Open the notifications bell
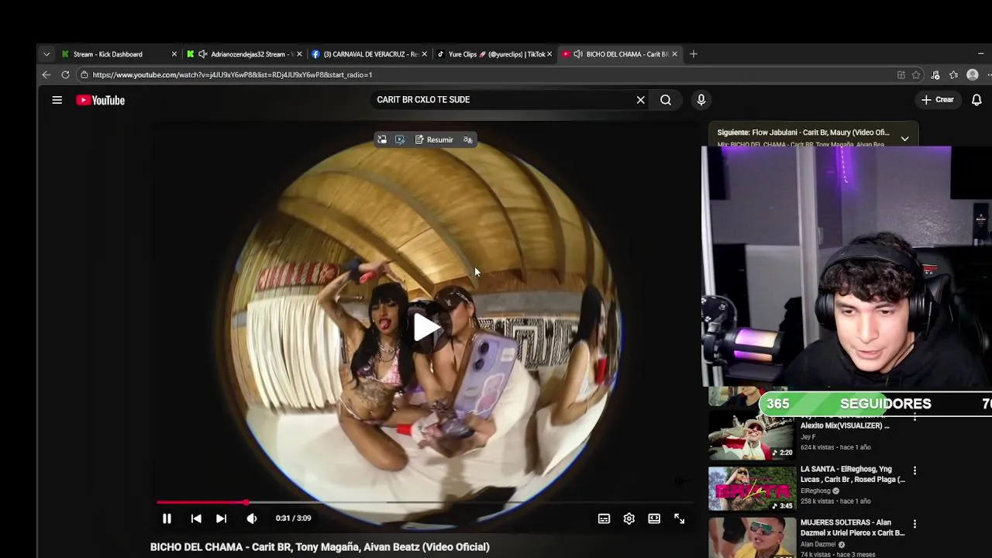Screen dimensions: 992x558 click(976, 100)
